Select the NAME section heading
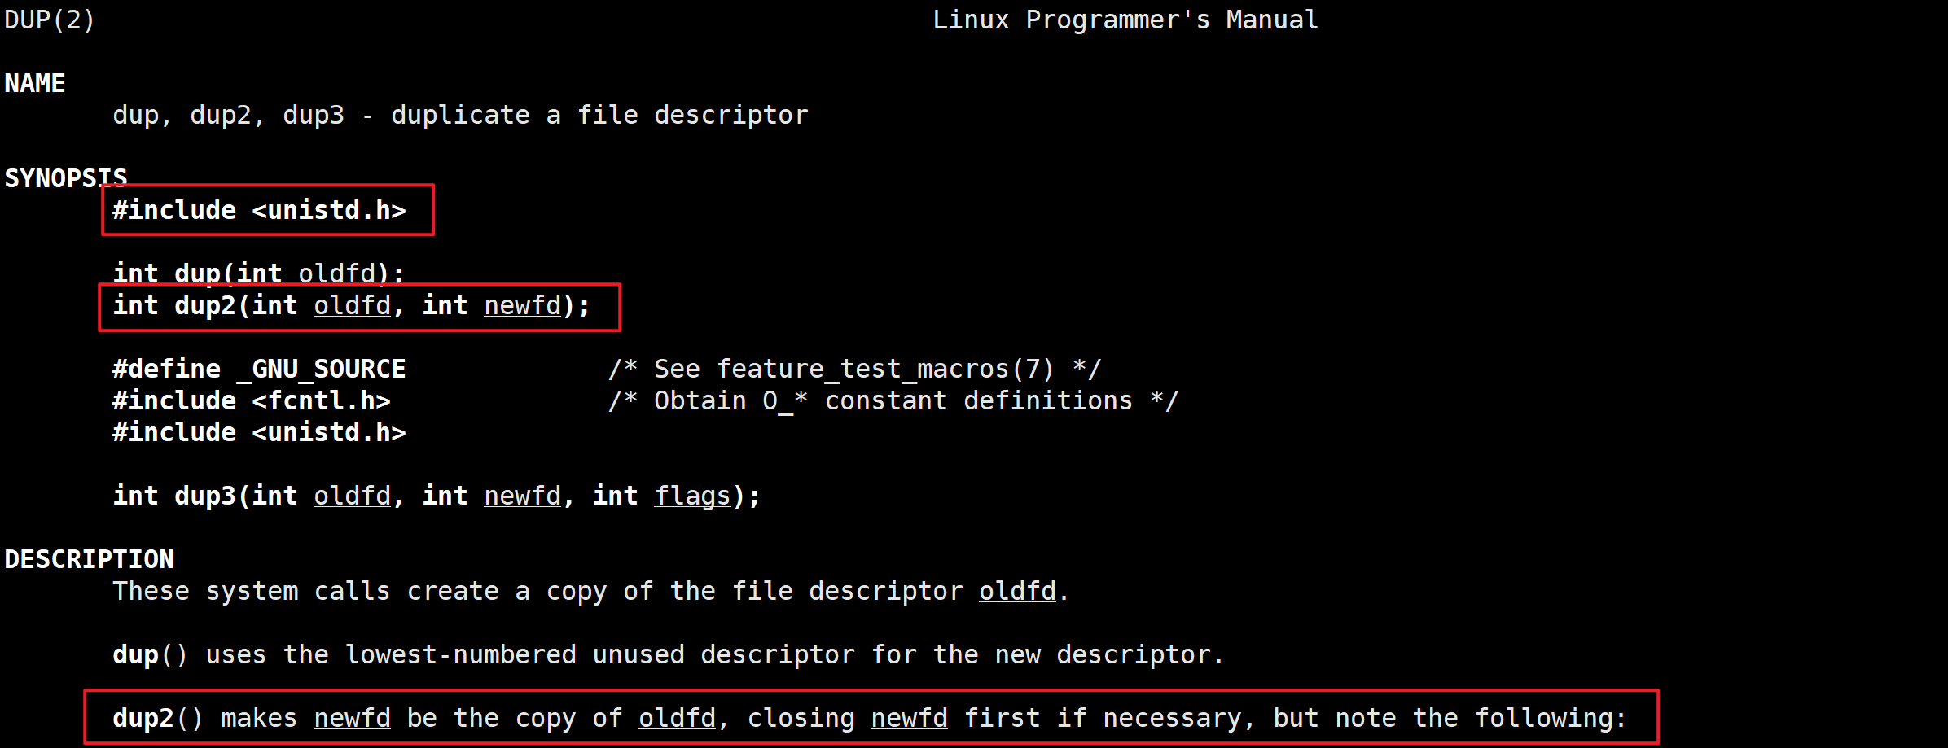Image resolution: width=1948 pixels, height=748 pixels. [35, 83]
